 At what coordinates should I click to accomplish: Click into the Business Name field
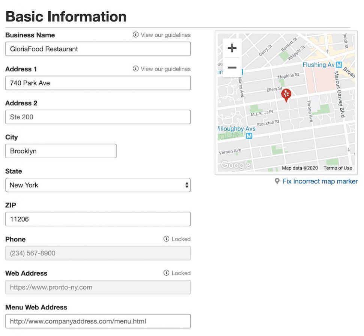pos(98,49)
